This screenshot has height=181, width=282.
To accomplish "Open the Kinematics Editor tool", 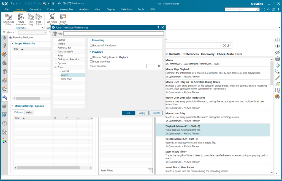I will point(9,20).
